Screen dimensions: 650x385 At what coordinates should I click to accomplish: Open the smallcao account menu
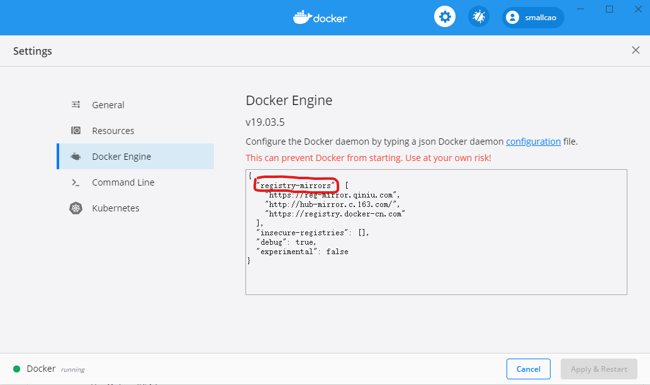point(533,17)
